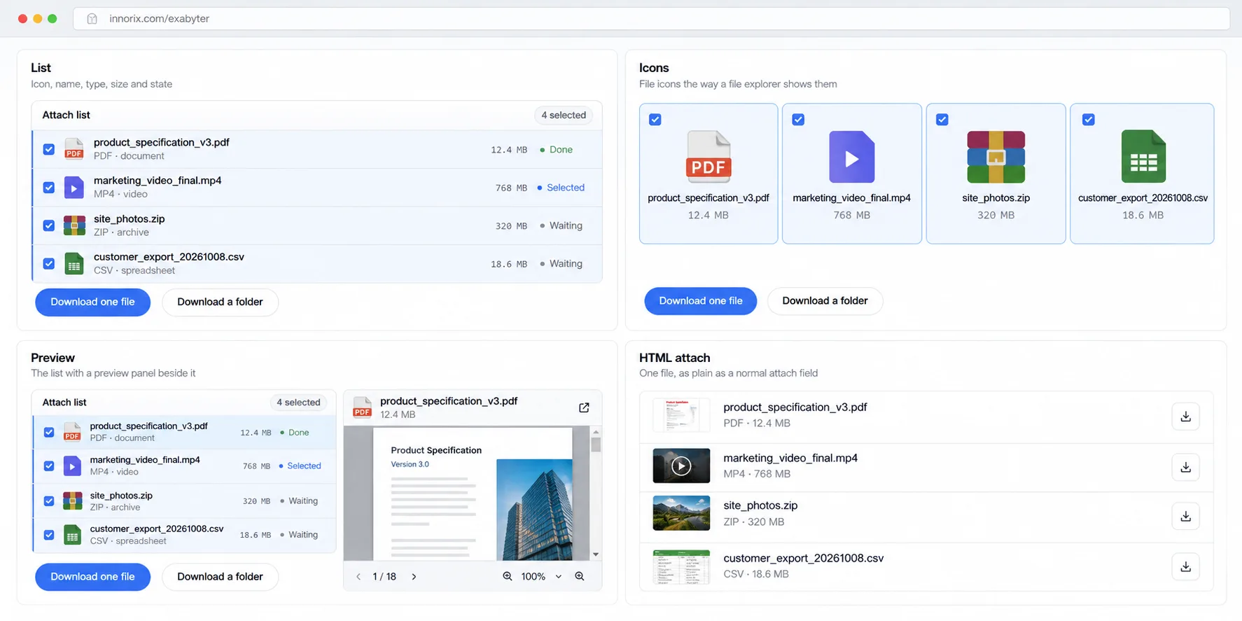Image resolution: width=1242 pixels, height=621 pixels.
Task: Deselect site_photos.zip checkbox in Preview panel list
Action: click(49, 501)
